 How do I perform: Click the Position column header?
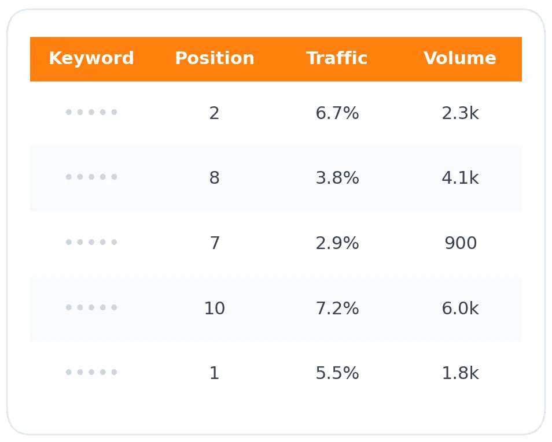(214, 59)
